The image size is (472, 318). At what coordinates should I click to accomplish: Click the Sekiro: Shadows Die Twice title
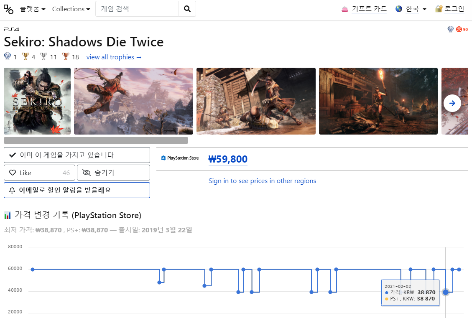point(84,42)
